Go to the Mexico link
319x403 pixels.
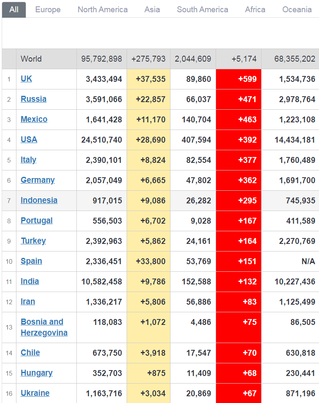[x=34, y=119]
